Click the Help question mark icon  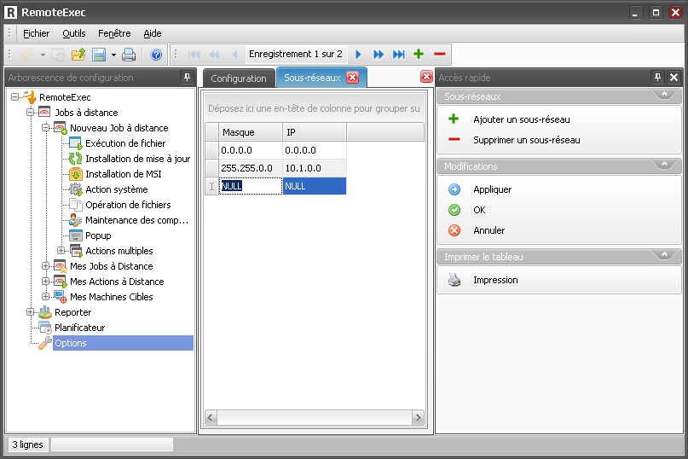pyautogui.click(x=156, y=55)
